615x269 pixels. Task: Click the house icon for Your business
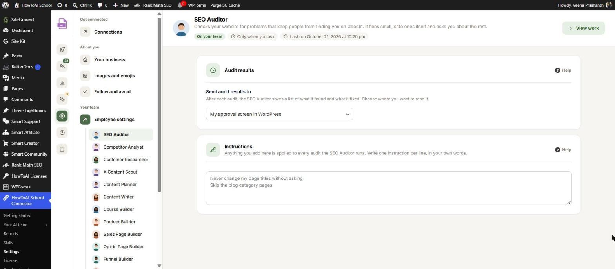pyautogui.click(x=85, y=60)
